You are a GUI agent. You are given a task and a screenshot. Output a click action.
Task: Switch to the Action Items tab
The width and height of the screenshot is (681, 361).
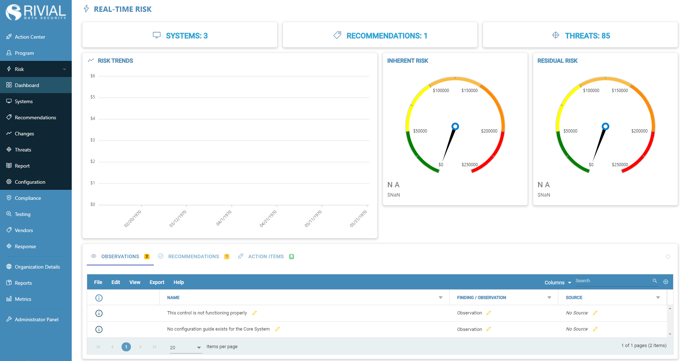pyautogui.click(x=266, y=256)
